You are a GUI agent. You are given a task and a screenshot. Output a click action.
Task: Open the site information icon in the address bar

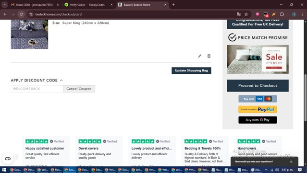(31, 14)
